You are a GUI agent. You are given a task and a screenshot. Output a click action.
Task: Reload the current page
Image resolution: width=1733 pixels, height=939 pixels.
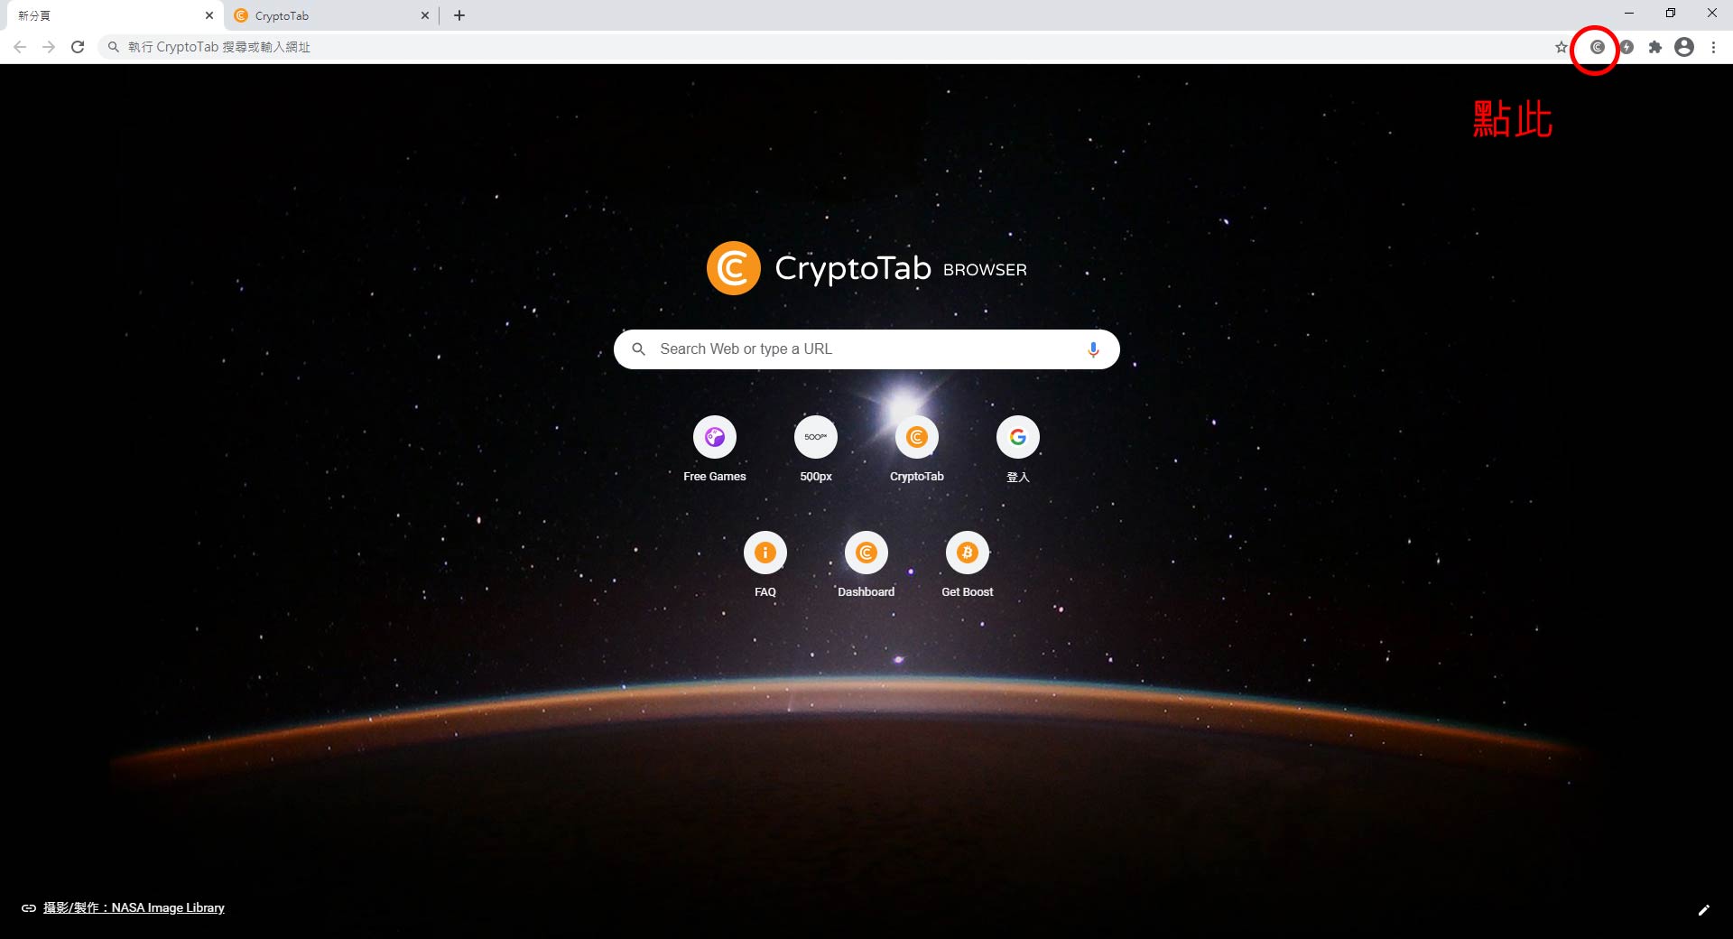(78, 47)
